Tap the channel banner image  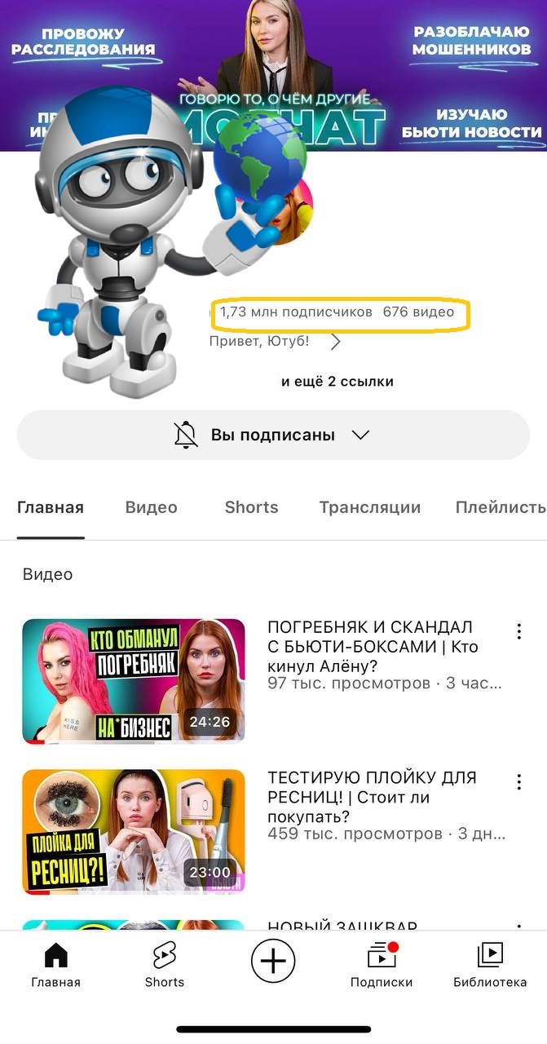pos(273,75)
